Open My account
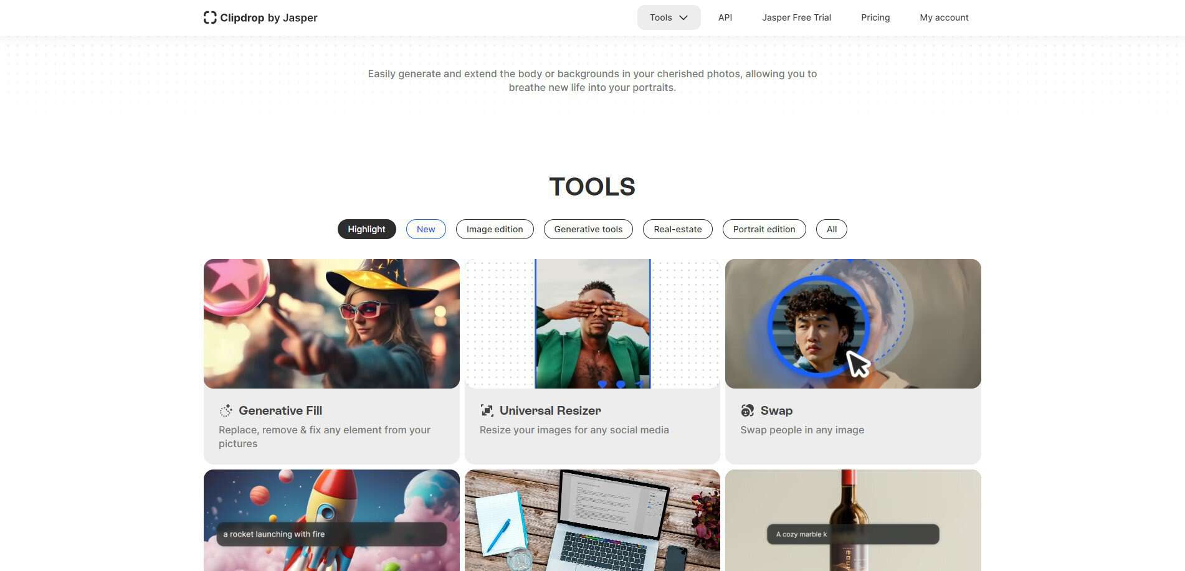Image resolution: width=1185 pixels, height=571 pixels. click(x=944, y=17)
